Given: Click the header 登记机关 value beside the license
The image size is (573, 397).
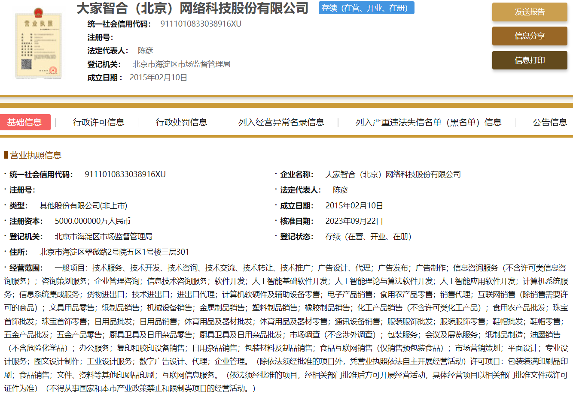Looking at the screenshot, I should [x=181, y=64].
